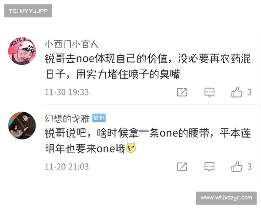Share the 小西门小官人 comment

click(182, 92)
